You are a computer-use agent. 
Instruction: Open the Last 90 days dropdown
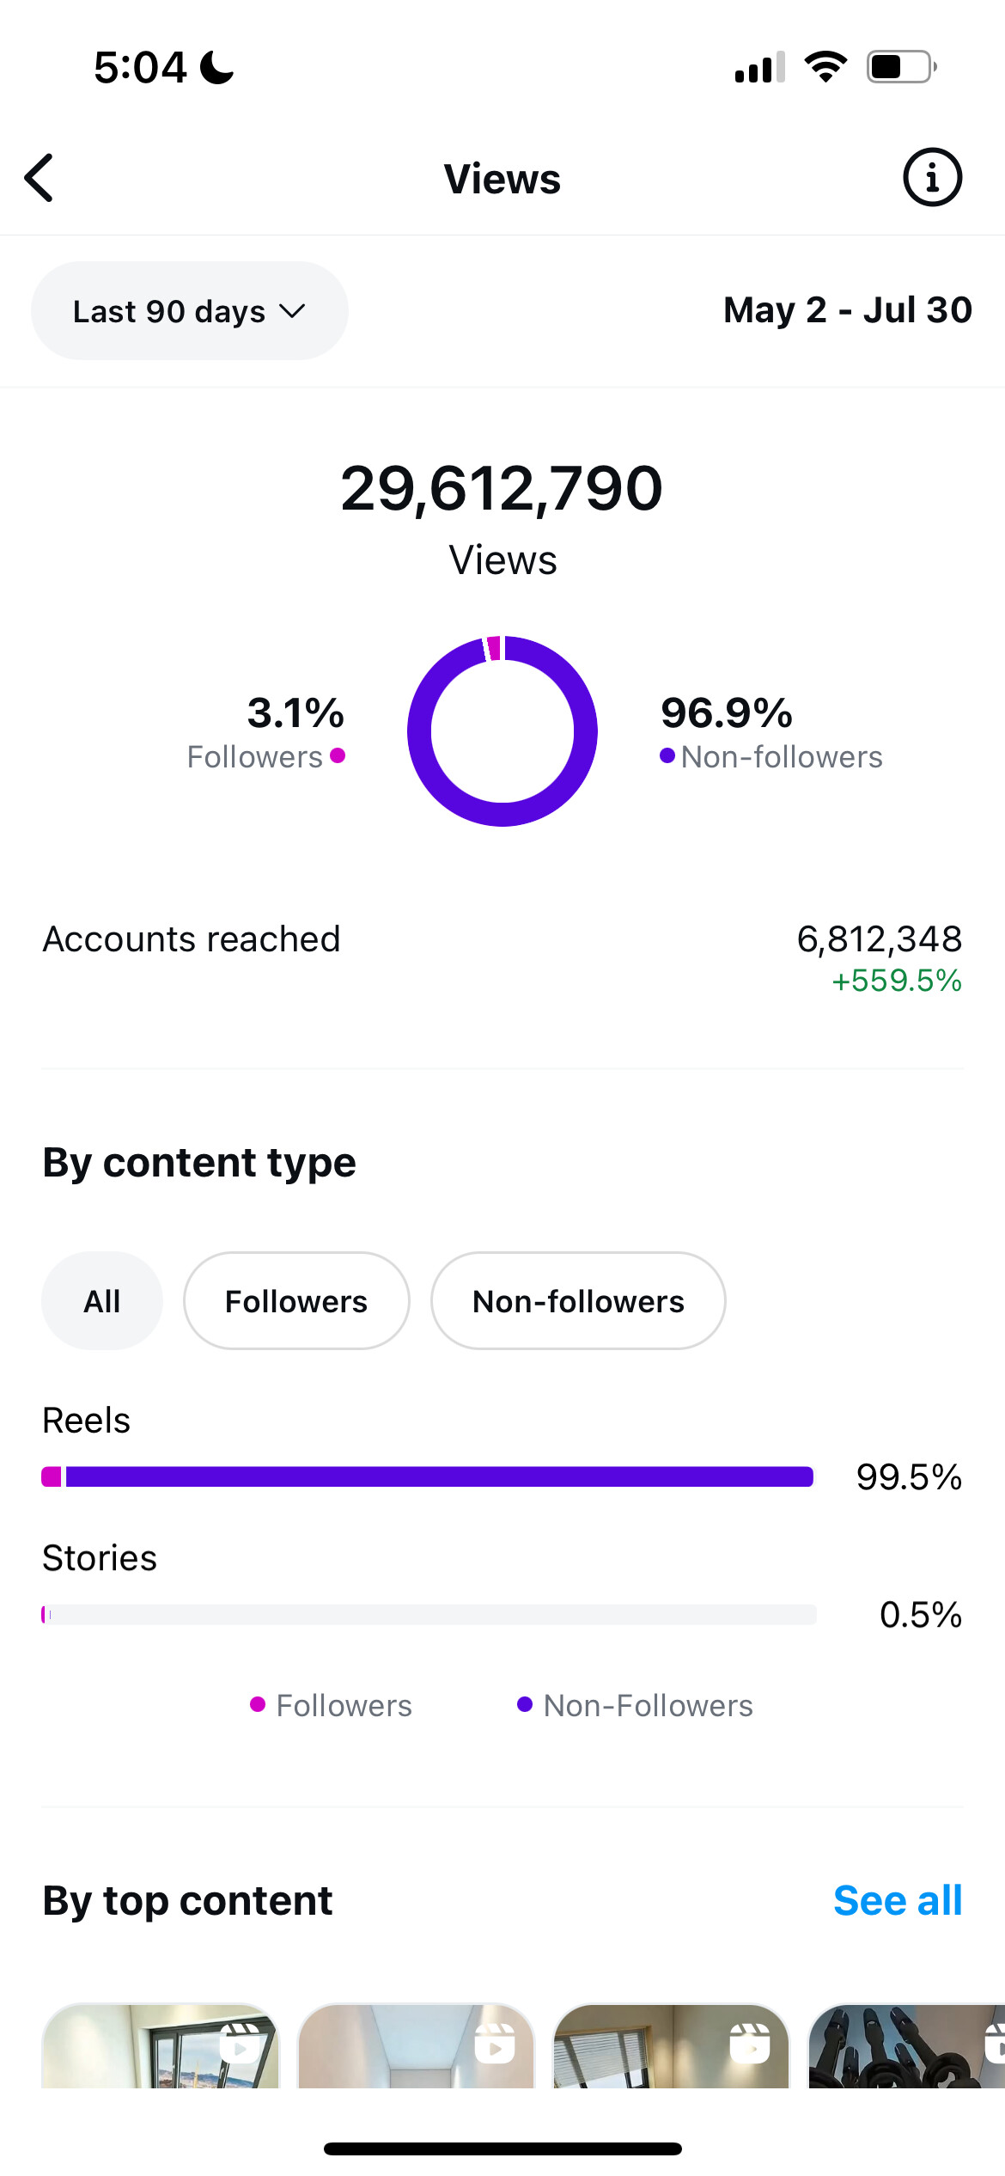click(190, 311)
